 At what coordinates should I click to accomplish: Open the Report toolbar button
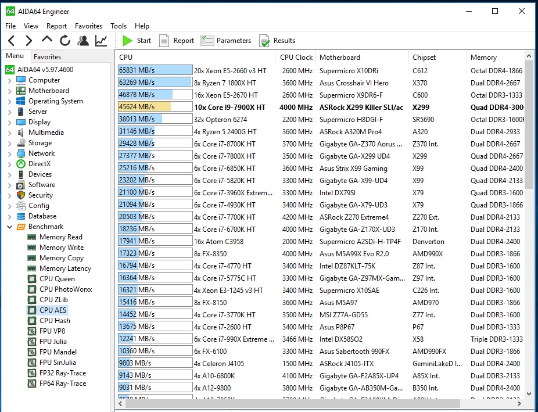177,41
